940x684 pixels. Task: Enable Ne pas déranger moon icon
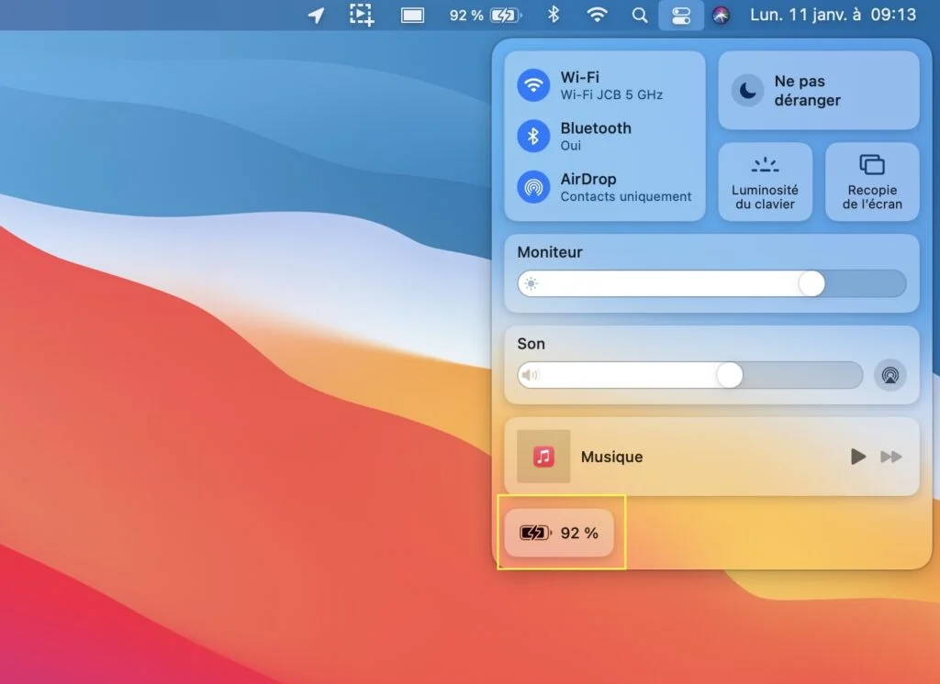[x=748, y=91]
